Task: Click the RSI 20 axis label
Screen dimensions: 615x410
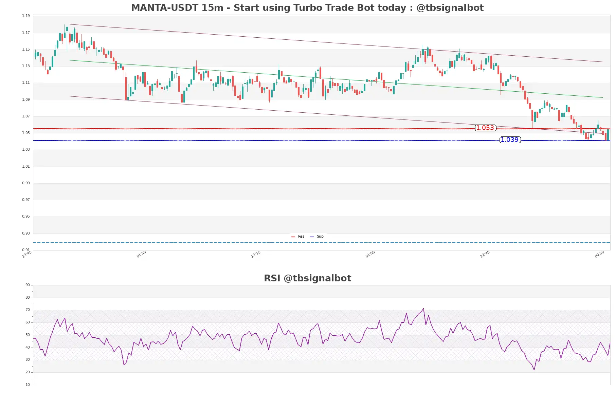Action: coord(28,372)
